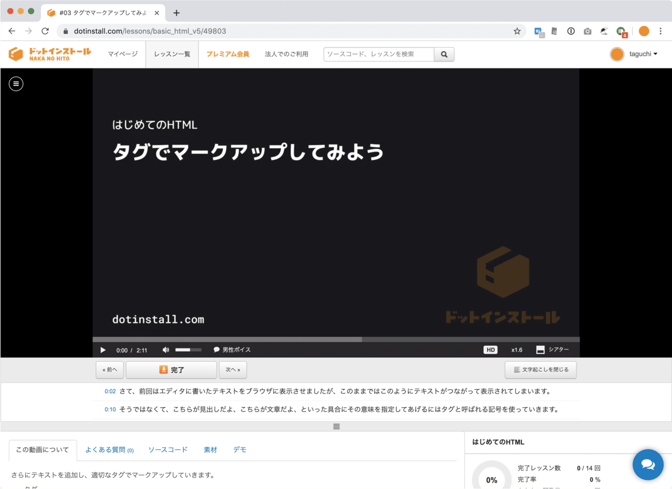This screenshot has width=672, height=489.
Task: Bookmark the page with the star icon
Action: click(517, 31)
